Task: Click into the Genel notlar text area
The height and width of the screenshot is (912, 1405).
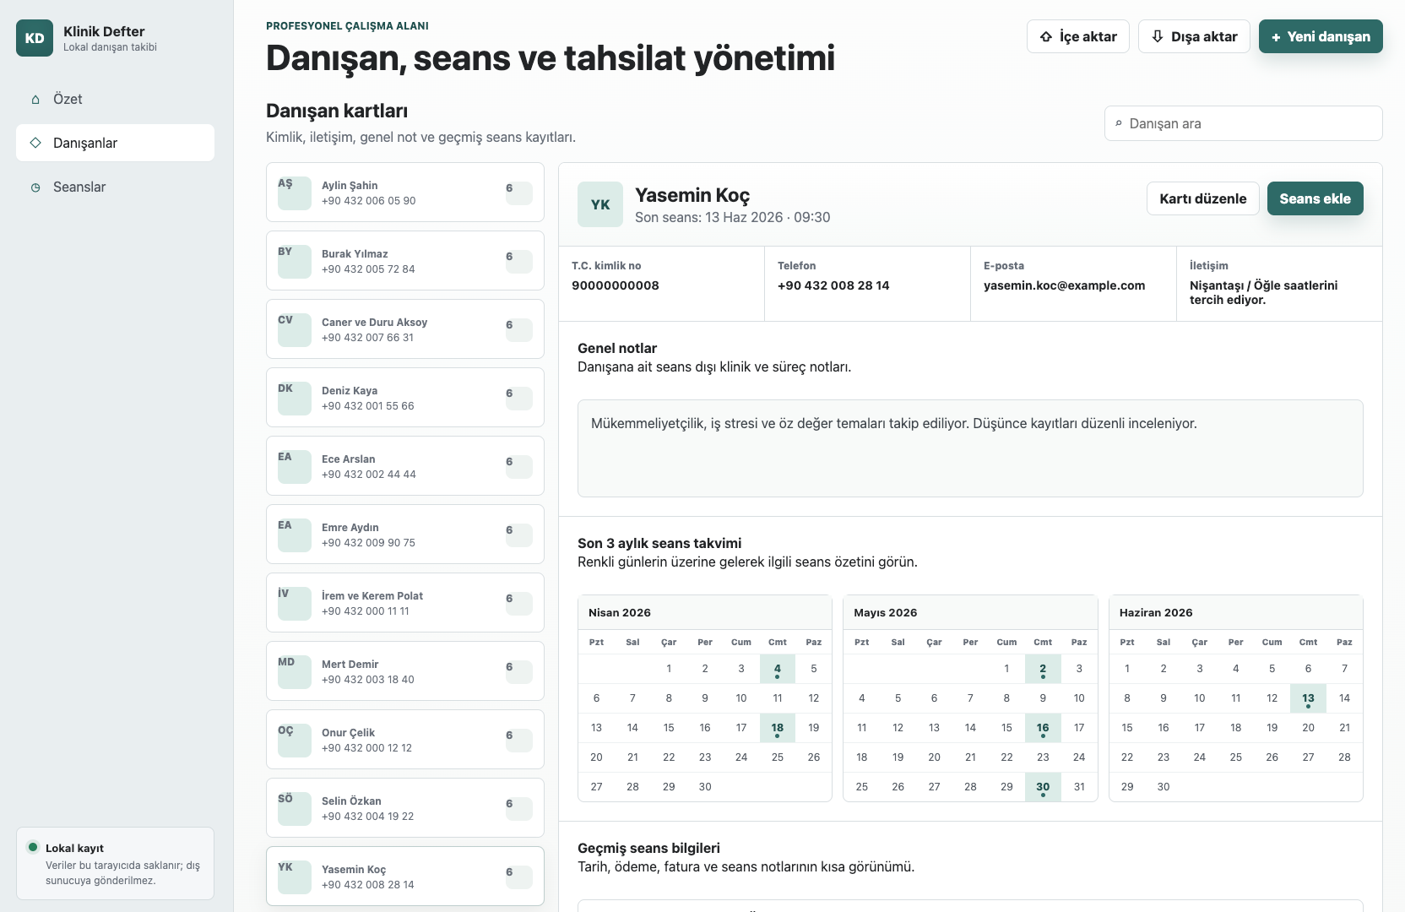Action: coord(970,448)
